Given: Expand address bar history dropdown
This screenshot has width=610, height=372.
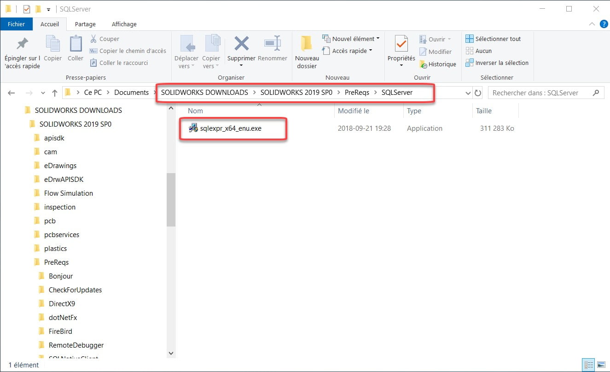Looking at the screenshot, I should click(x=468, y=93).
